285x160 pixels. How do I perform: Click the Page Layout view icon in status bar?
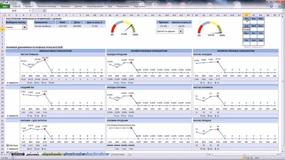coord(248,158)
